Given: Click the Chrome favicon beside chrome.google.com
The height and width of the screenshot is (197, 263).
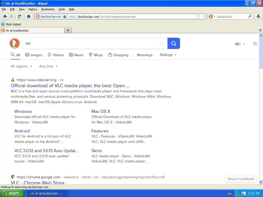Looking at the screenshot, I should coord(13,177).
